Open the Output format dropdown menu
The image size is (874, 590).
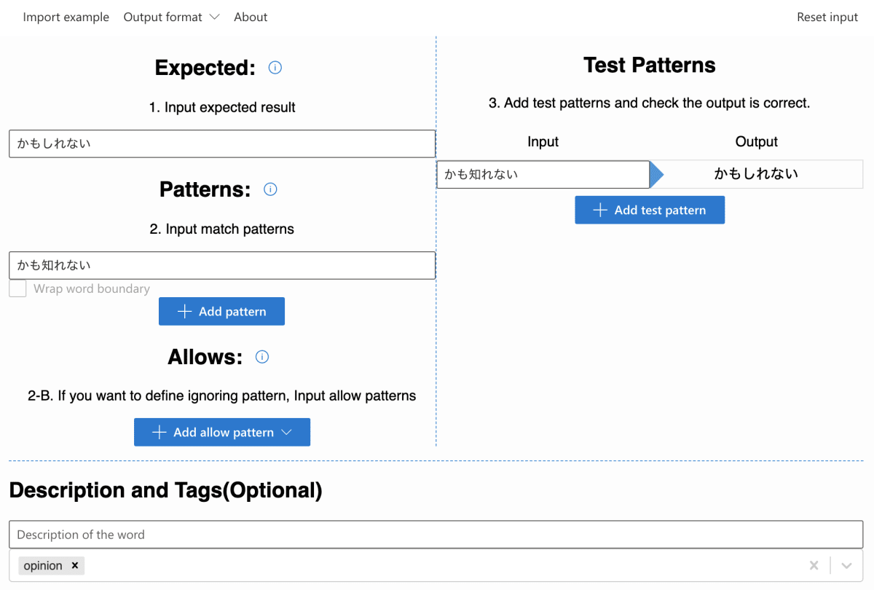pos(171,17)
